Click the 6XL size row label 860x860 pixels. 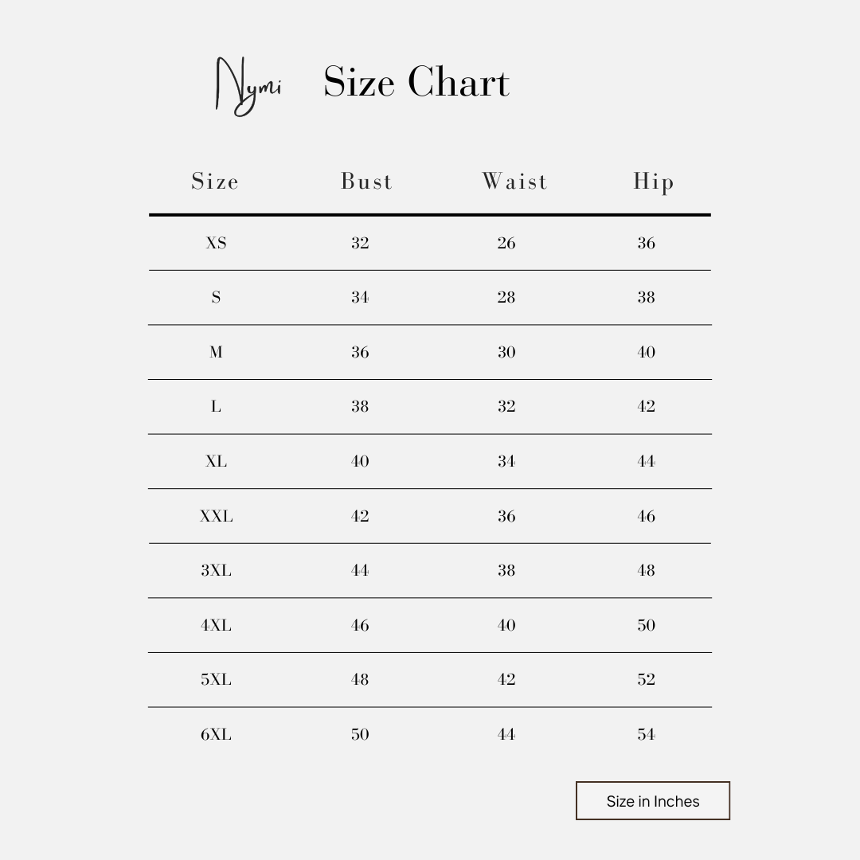pos(216,734)
